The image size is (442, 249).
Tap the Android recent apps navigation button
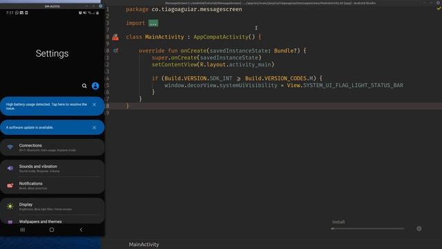tap(23, 230)
